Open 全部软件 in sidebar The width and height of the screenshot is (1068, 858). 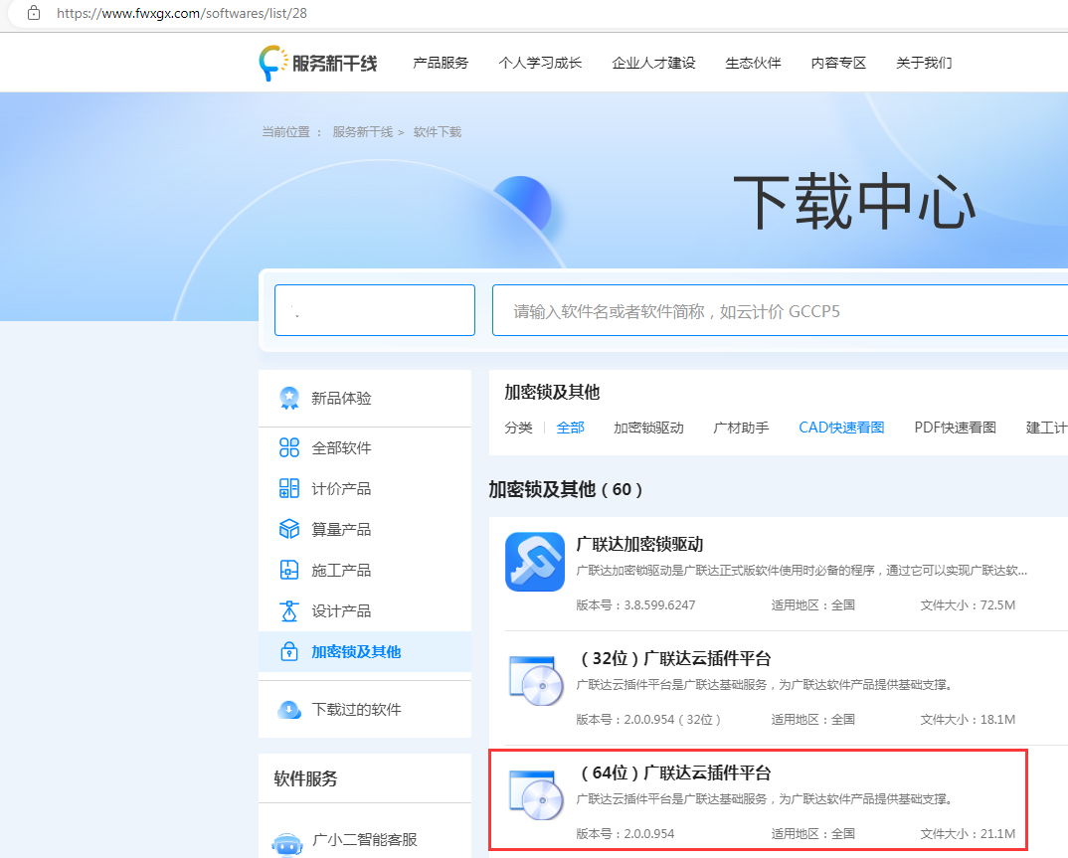click(365, 448)
